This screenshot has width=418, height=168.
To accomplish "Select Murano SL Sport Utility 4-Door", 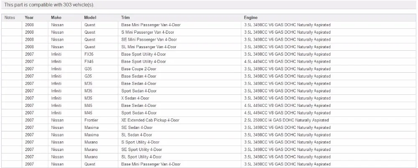I will click(141, 157).
